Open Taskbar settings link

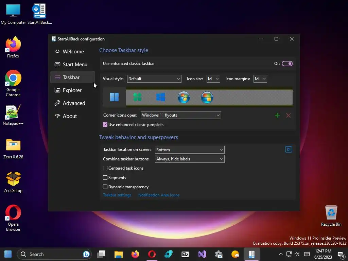tap(117, 195)
